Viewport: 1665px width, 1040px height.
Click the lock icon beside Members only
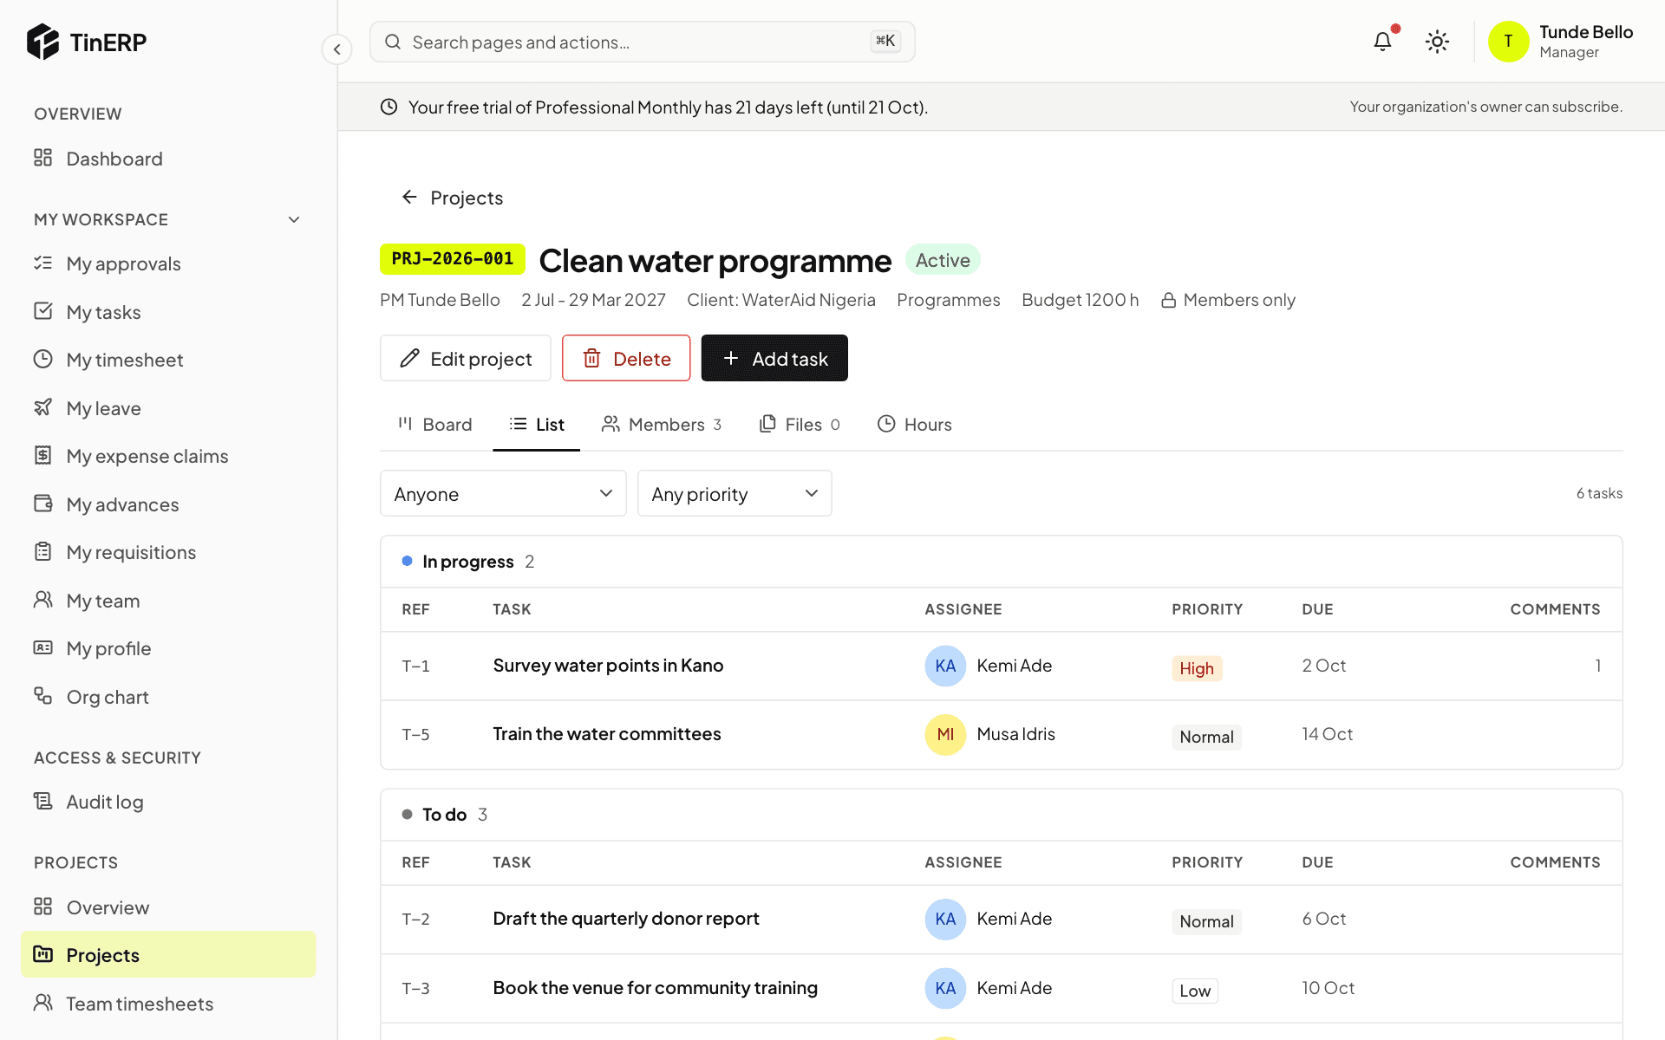pos(1169,300)
